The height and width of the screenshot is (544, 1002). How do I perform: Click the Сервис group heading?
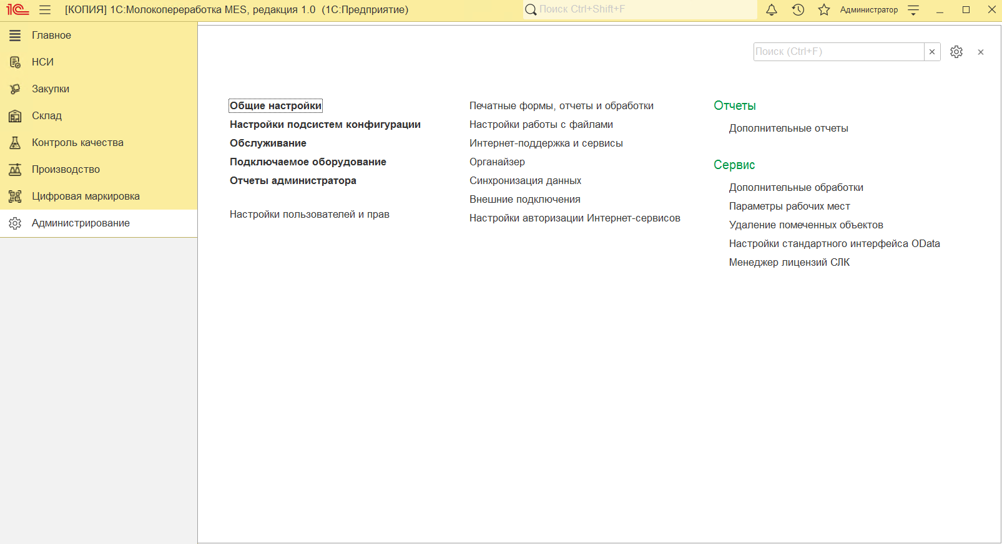734,165
